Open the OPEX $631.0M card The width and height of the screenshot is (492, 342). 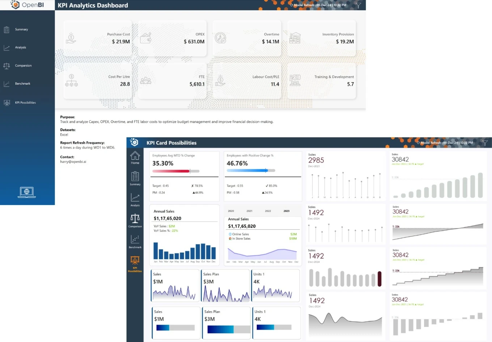click(x=172, y=38)
